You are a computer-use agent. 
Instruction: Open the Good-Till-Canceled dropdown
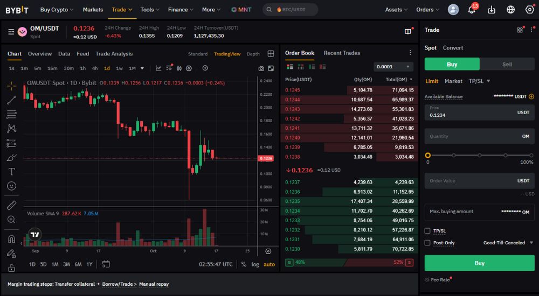[x=508, y=243]
